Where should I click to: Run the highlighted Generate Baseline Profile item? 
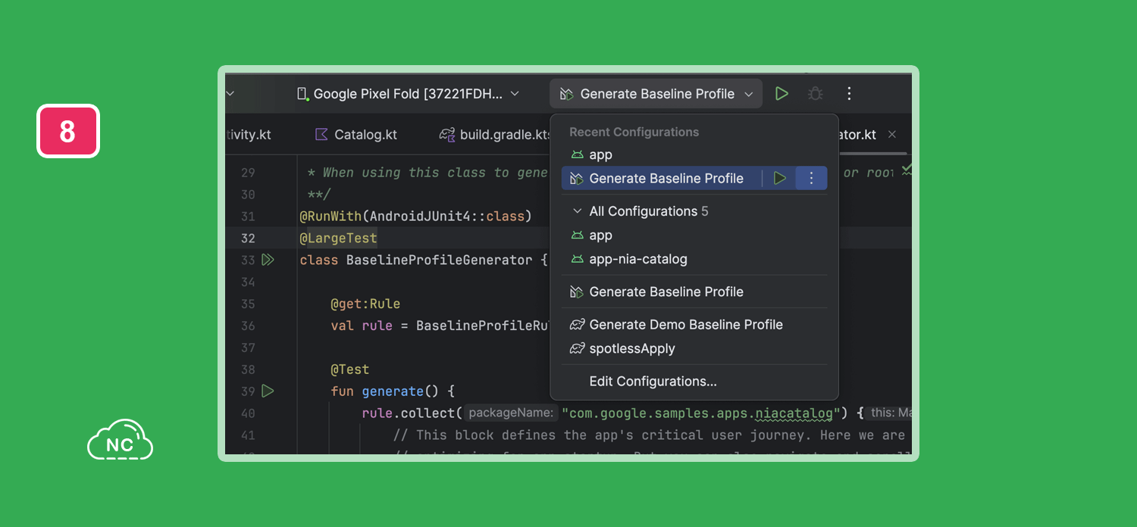(779, 179)
